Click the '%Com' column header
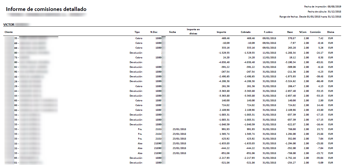 coord(303,32)
